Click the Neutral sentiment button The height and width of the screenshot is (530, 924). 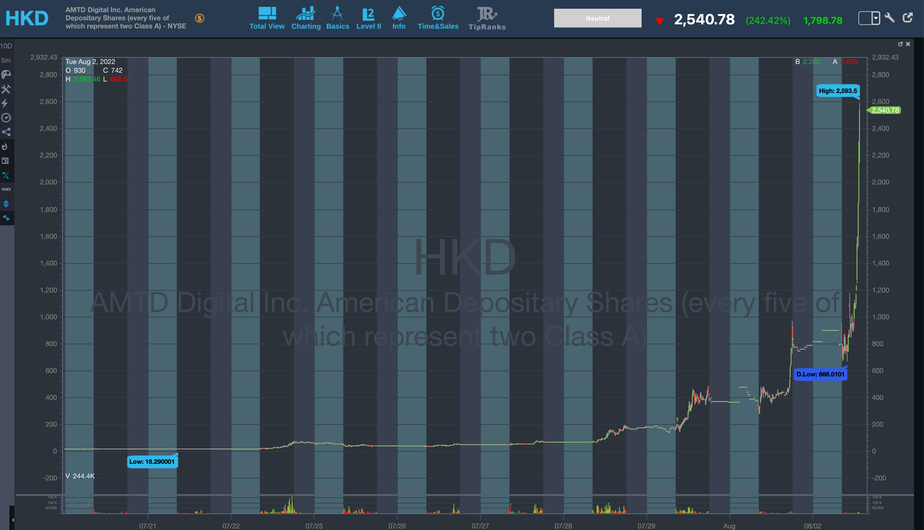(598, 18)
